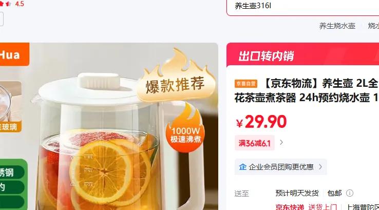Open the 满36减6.1 coupon tag

[x=255, y=143]
